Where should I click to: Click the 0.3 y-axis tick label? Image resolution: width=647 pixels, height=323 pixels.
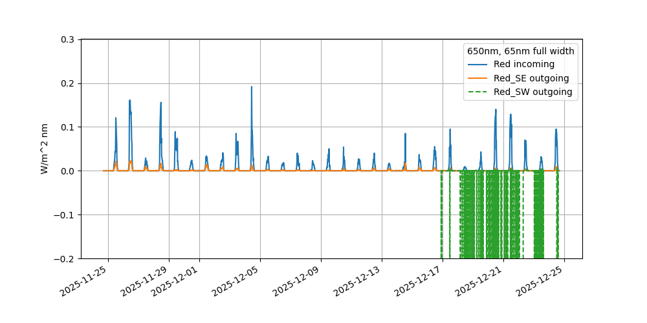[x=68, y=40]
